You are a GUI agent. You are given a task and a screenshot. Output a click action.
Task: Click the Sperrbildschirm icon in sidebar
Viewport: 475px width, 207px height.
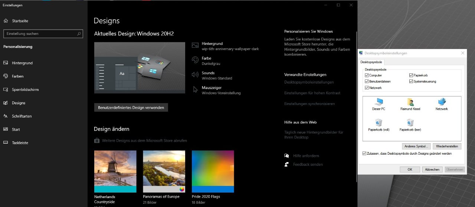(6, 89)
